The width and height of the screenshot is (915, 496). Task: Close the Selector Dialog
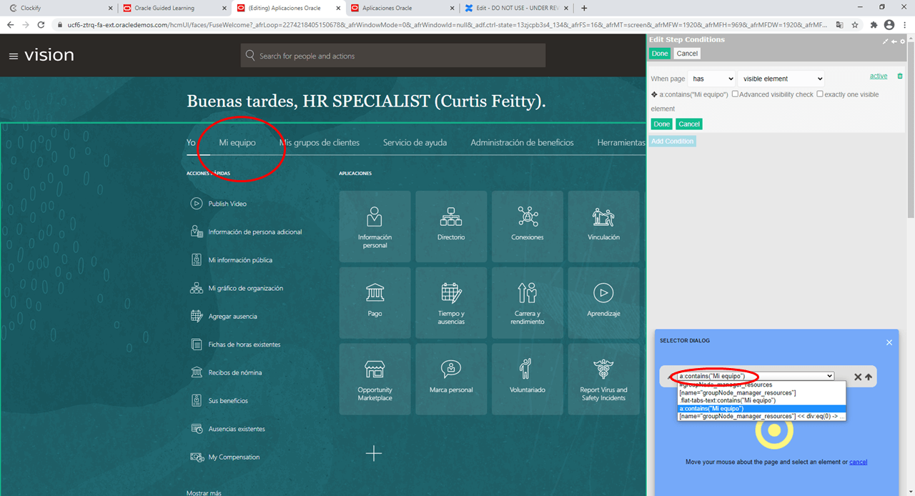coord(889,342)
